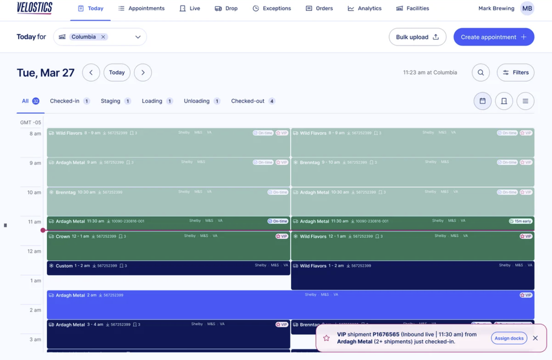552x360 pixels.
Task: Click Create appointment button
Action: coord(493,37)
